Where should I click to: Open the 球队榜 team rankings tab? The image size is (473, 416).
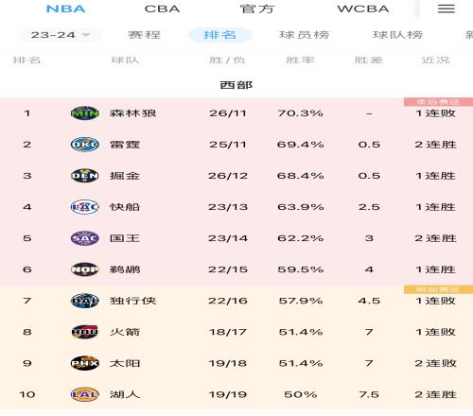point(397,35)
